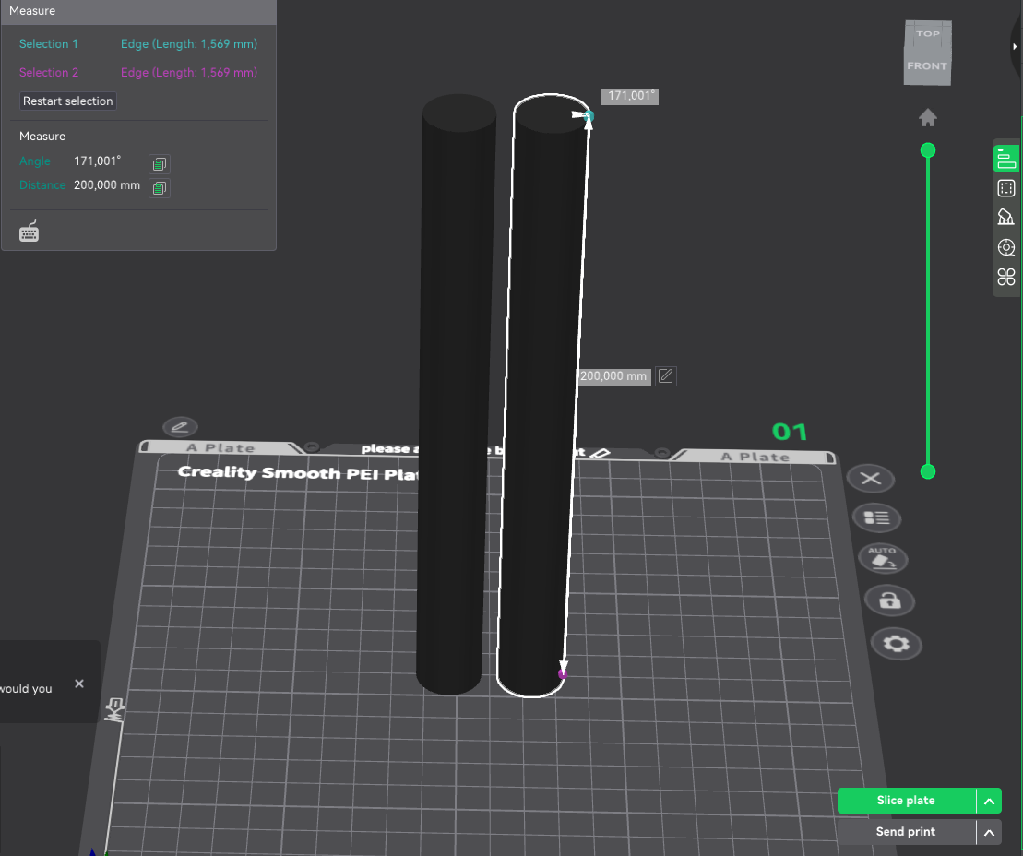Dismiss the notification with the X

pos(79,684)
